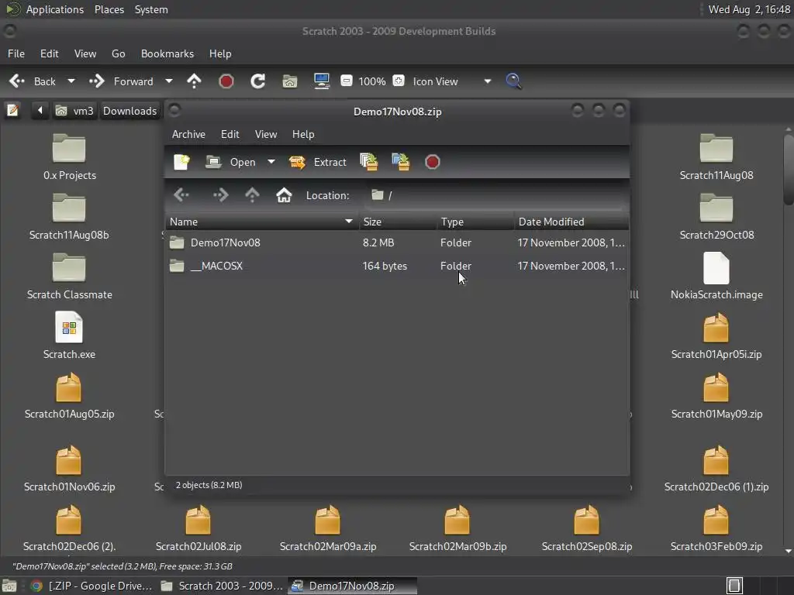The height and width of the screenshot is (595, 794).
Task: Select the Scratch Classmate folder
Action: click(69, 277)
